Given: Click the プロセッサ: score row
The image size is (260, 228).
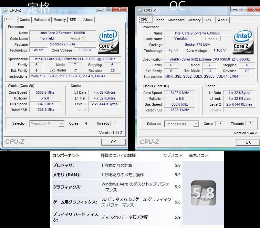Looking at the screenshot, I should pyautogui.click(x=117, y=165).
